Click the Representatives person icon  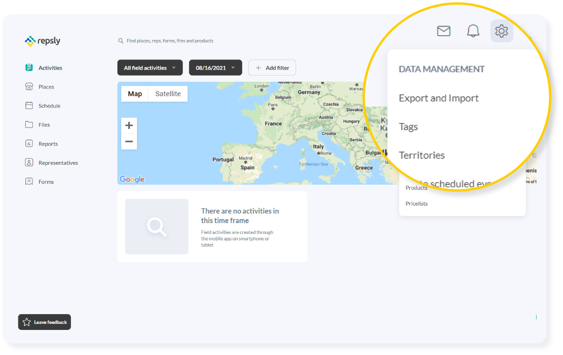coord(29,162)
